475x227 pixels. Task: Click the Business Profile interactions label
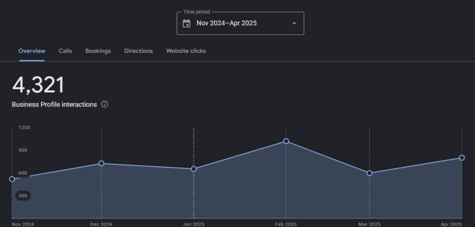click(x=54, y=104)
